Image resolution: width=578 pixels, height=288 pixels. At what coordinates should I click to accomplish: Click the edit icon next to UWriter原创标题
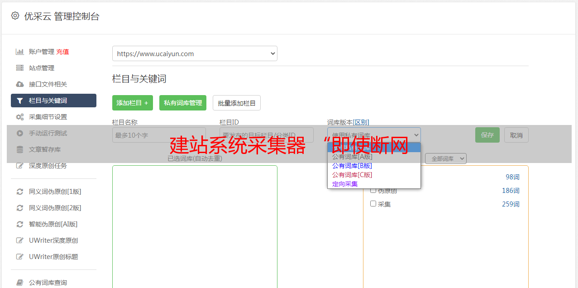click(x=20, y=257)
